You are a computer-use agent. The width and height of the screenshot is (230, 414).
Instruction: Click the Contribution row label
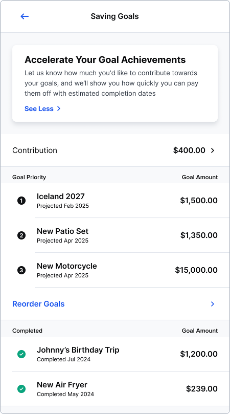click(x=35, y=150)
